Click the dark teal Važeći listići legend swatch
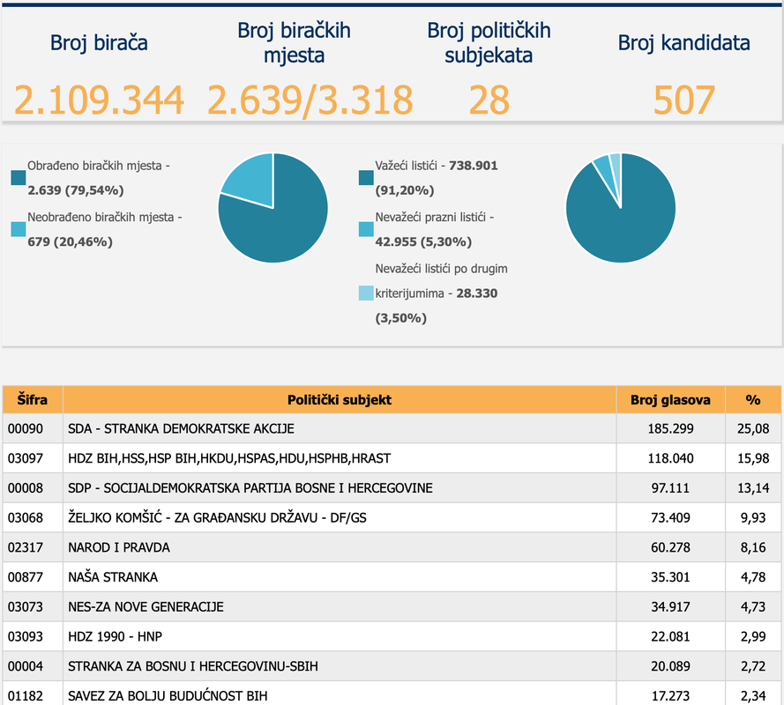 pyautogui.click(x=366, y=178)
